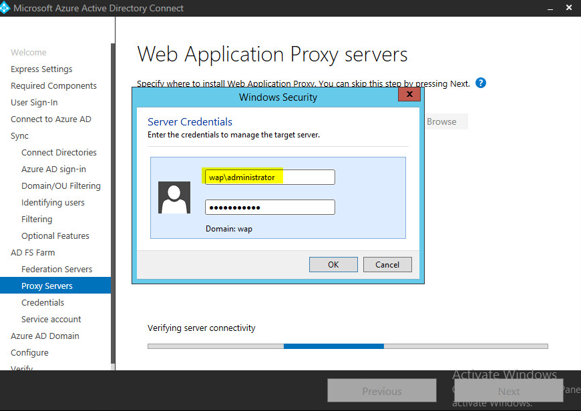Click the user avatar picture in credentials dialog
Image resolution: width=581 pixels, height=411 pixels.
pos(174,197)
